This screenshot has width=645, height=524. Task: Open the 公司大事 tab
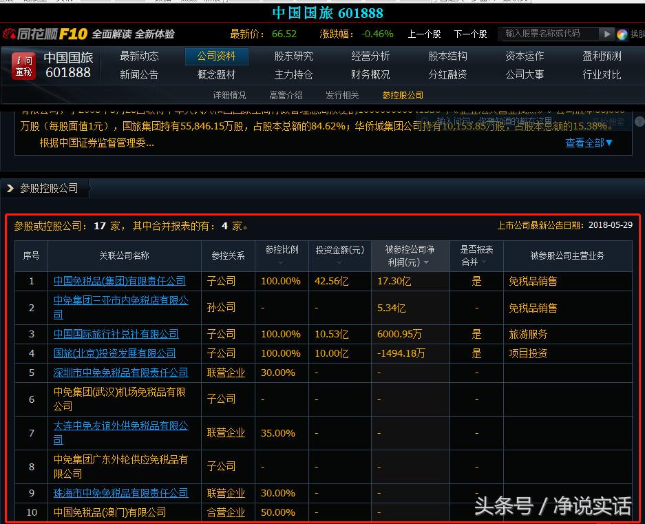coord(525,74)
